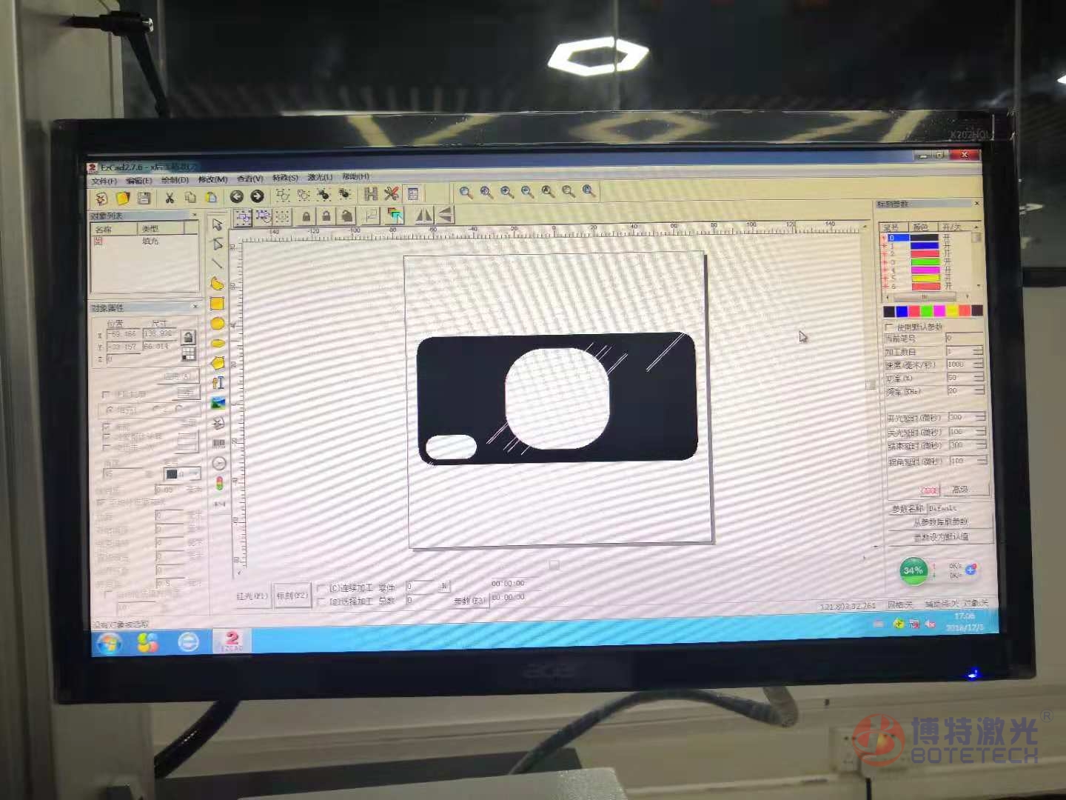The width and height of the screenshot is (1066, 800).
Task: Click the Cut scissors icon
Action: (x=170, y=197)
